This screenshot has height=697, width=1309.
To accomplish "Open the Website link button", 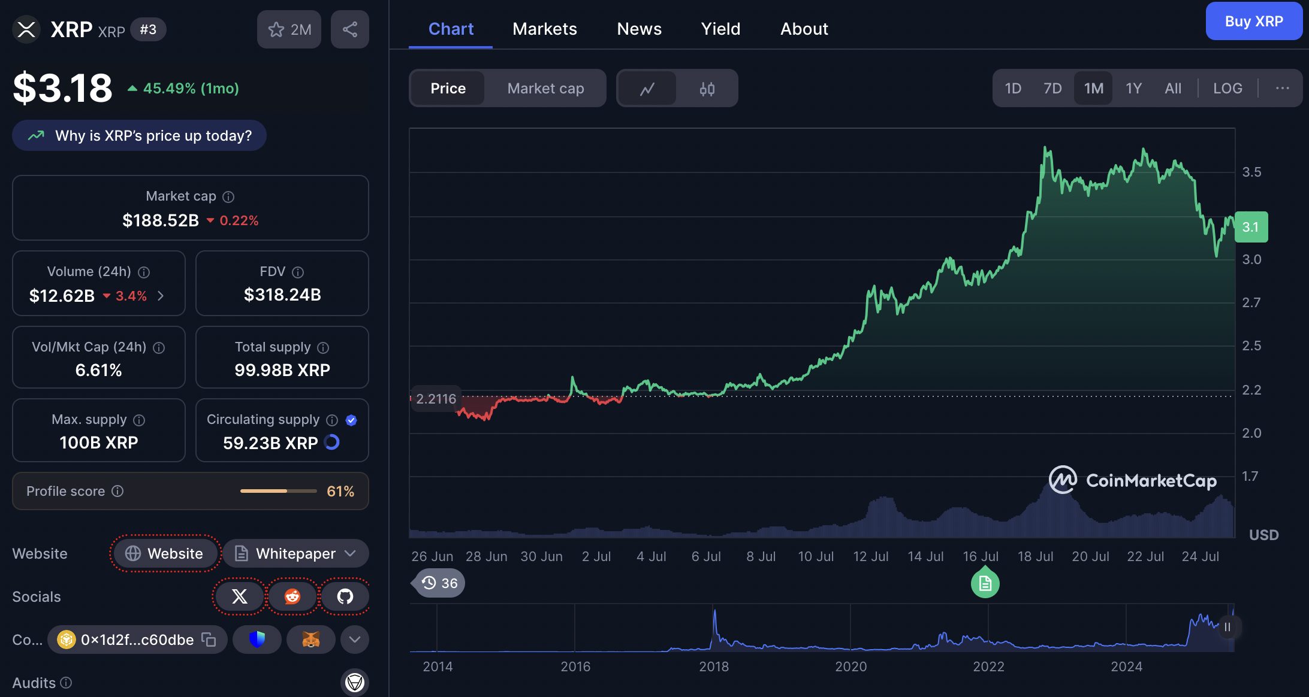I will (165, 553).
